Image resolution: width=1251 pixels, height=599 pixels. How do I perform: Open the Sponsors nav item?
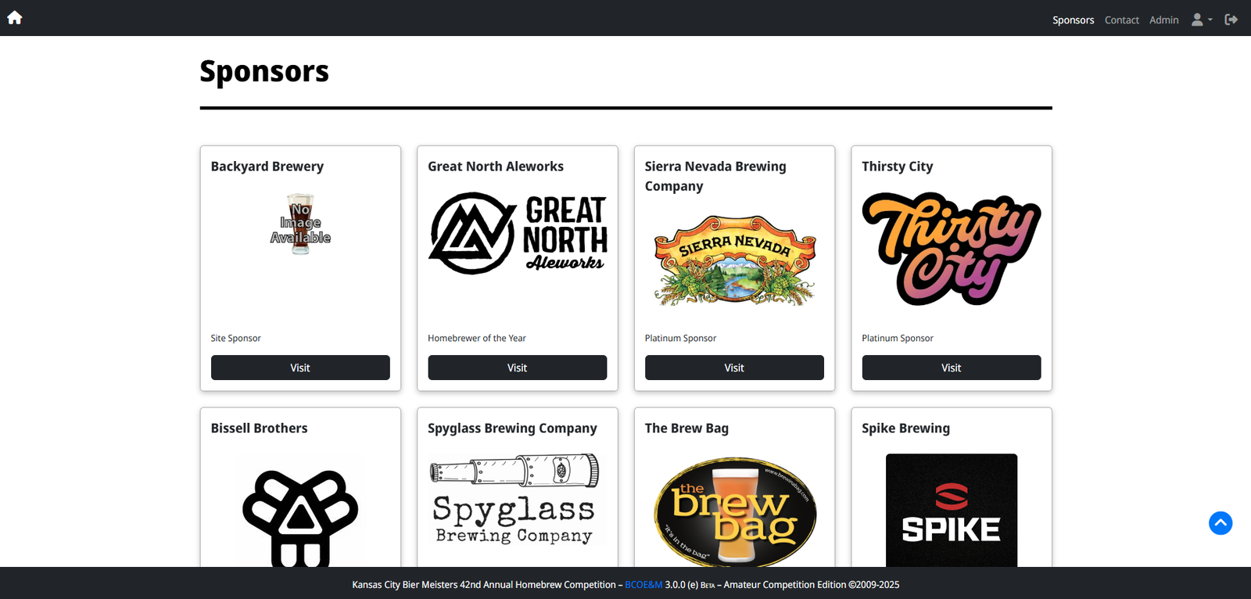[x=1073, y=20]
